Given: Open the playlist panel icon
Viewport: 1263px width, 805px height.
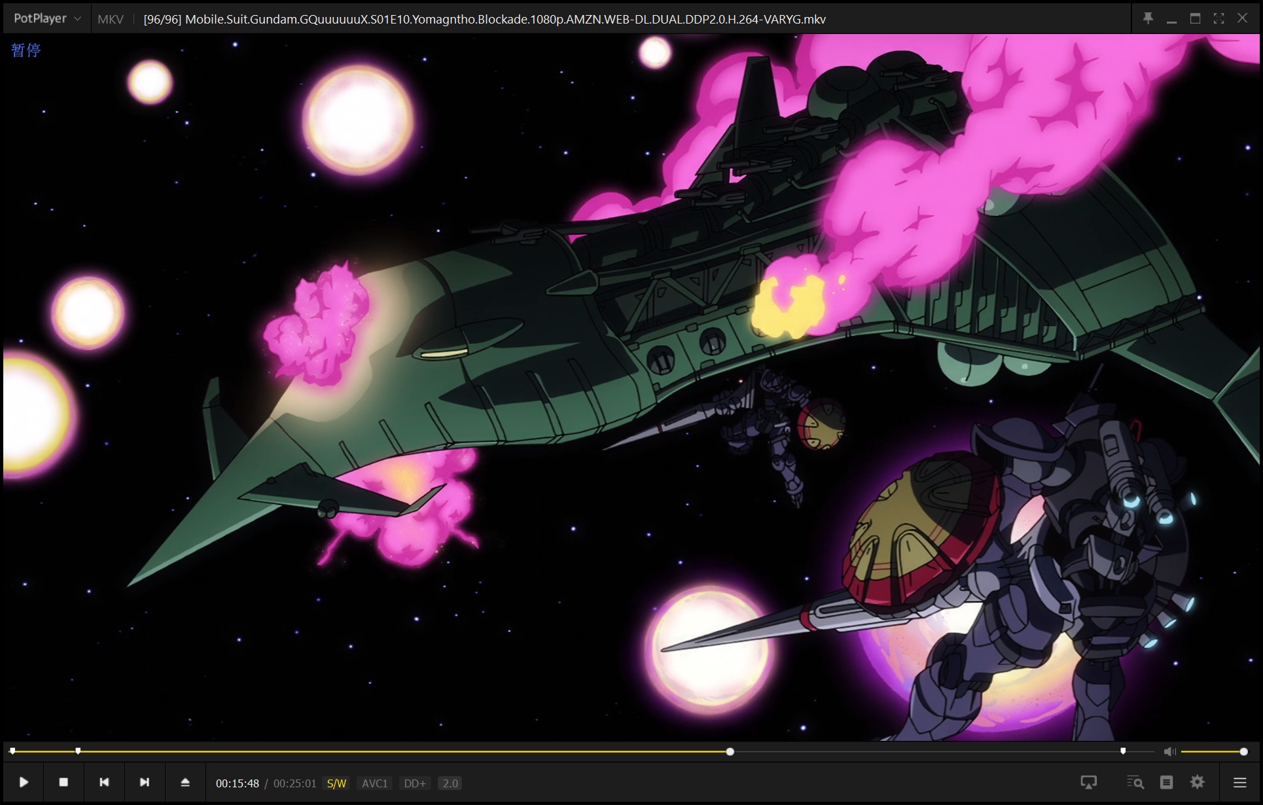Looking at the screenshot, I should tap(1166, 782).
